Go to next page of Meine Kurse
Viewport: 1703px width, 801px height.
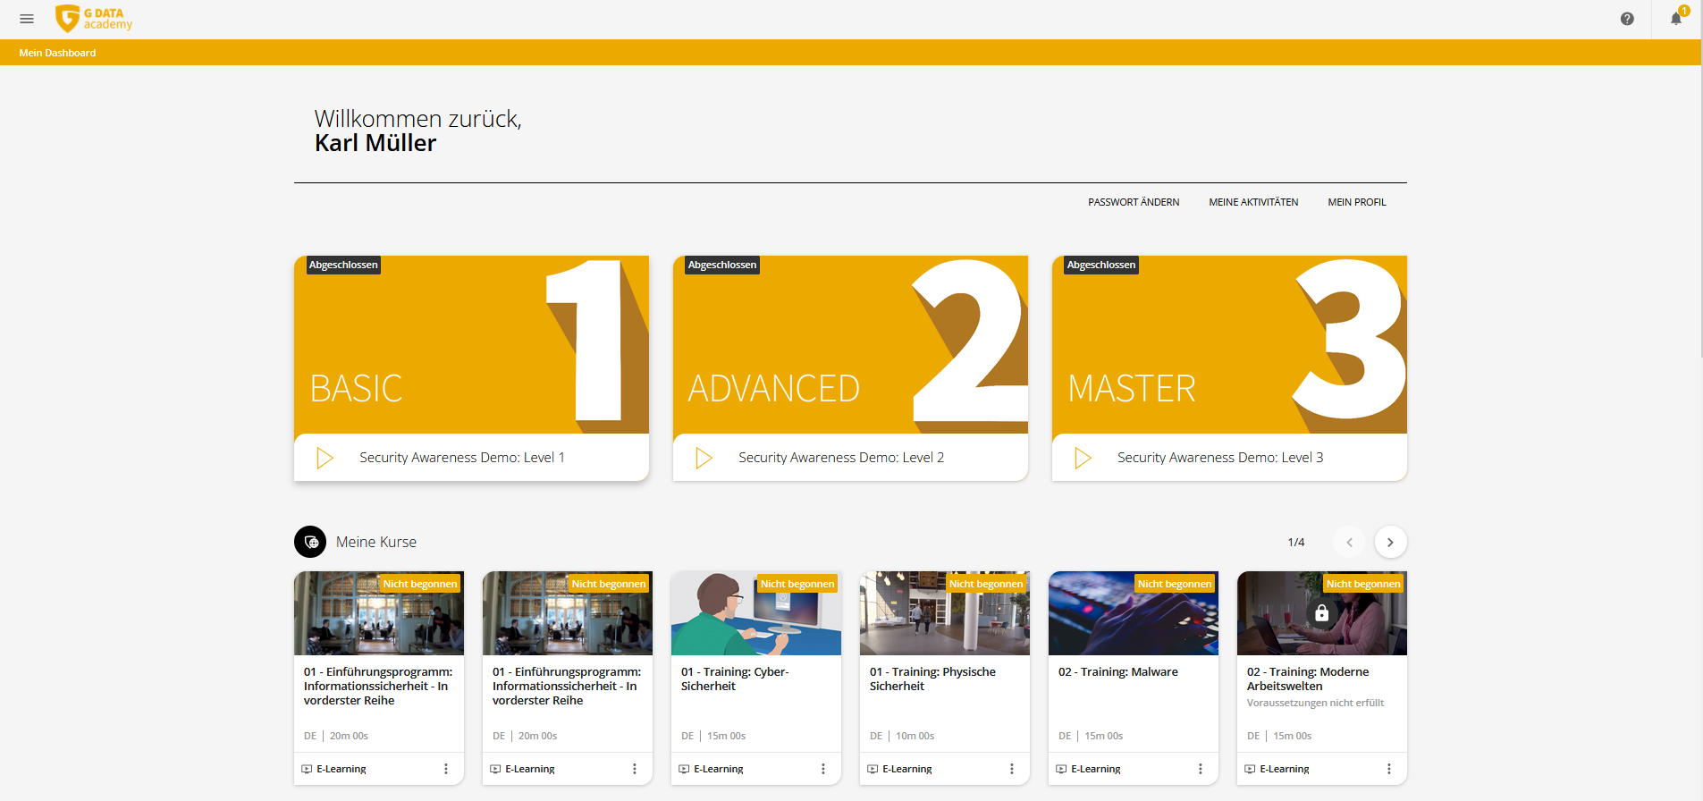point(1390,542)
